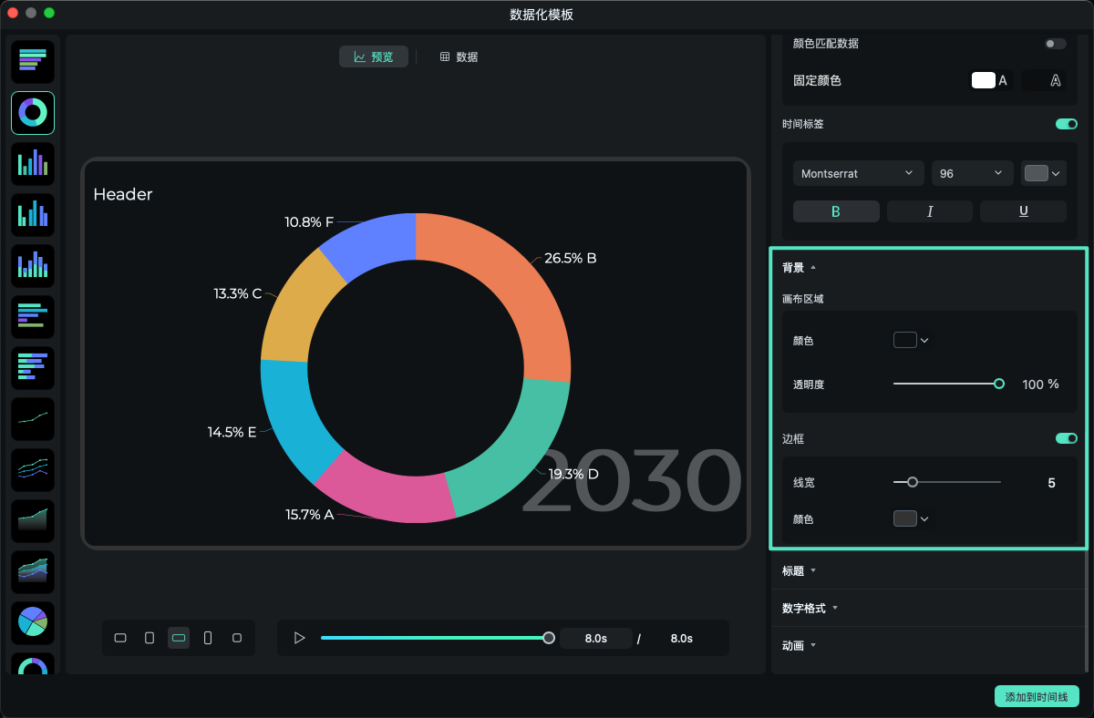This screenshot has height=718, width=1094.
Task: Open the border 颜色 color swatch
Action: pos(911,518)
